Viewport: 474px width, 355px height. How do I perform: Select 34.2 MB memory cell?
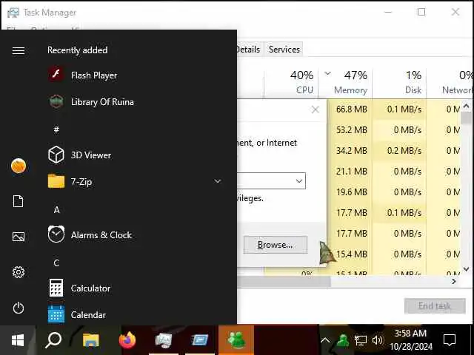352,150
